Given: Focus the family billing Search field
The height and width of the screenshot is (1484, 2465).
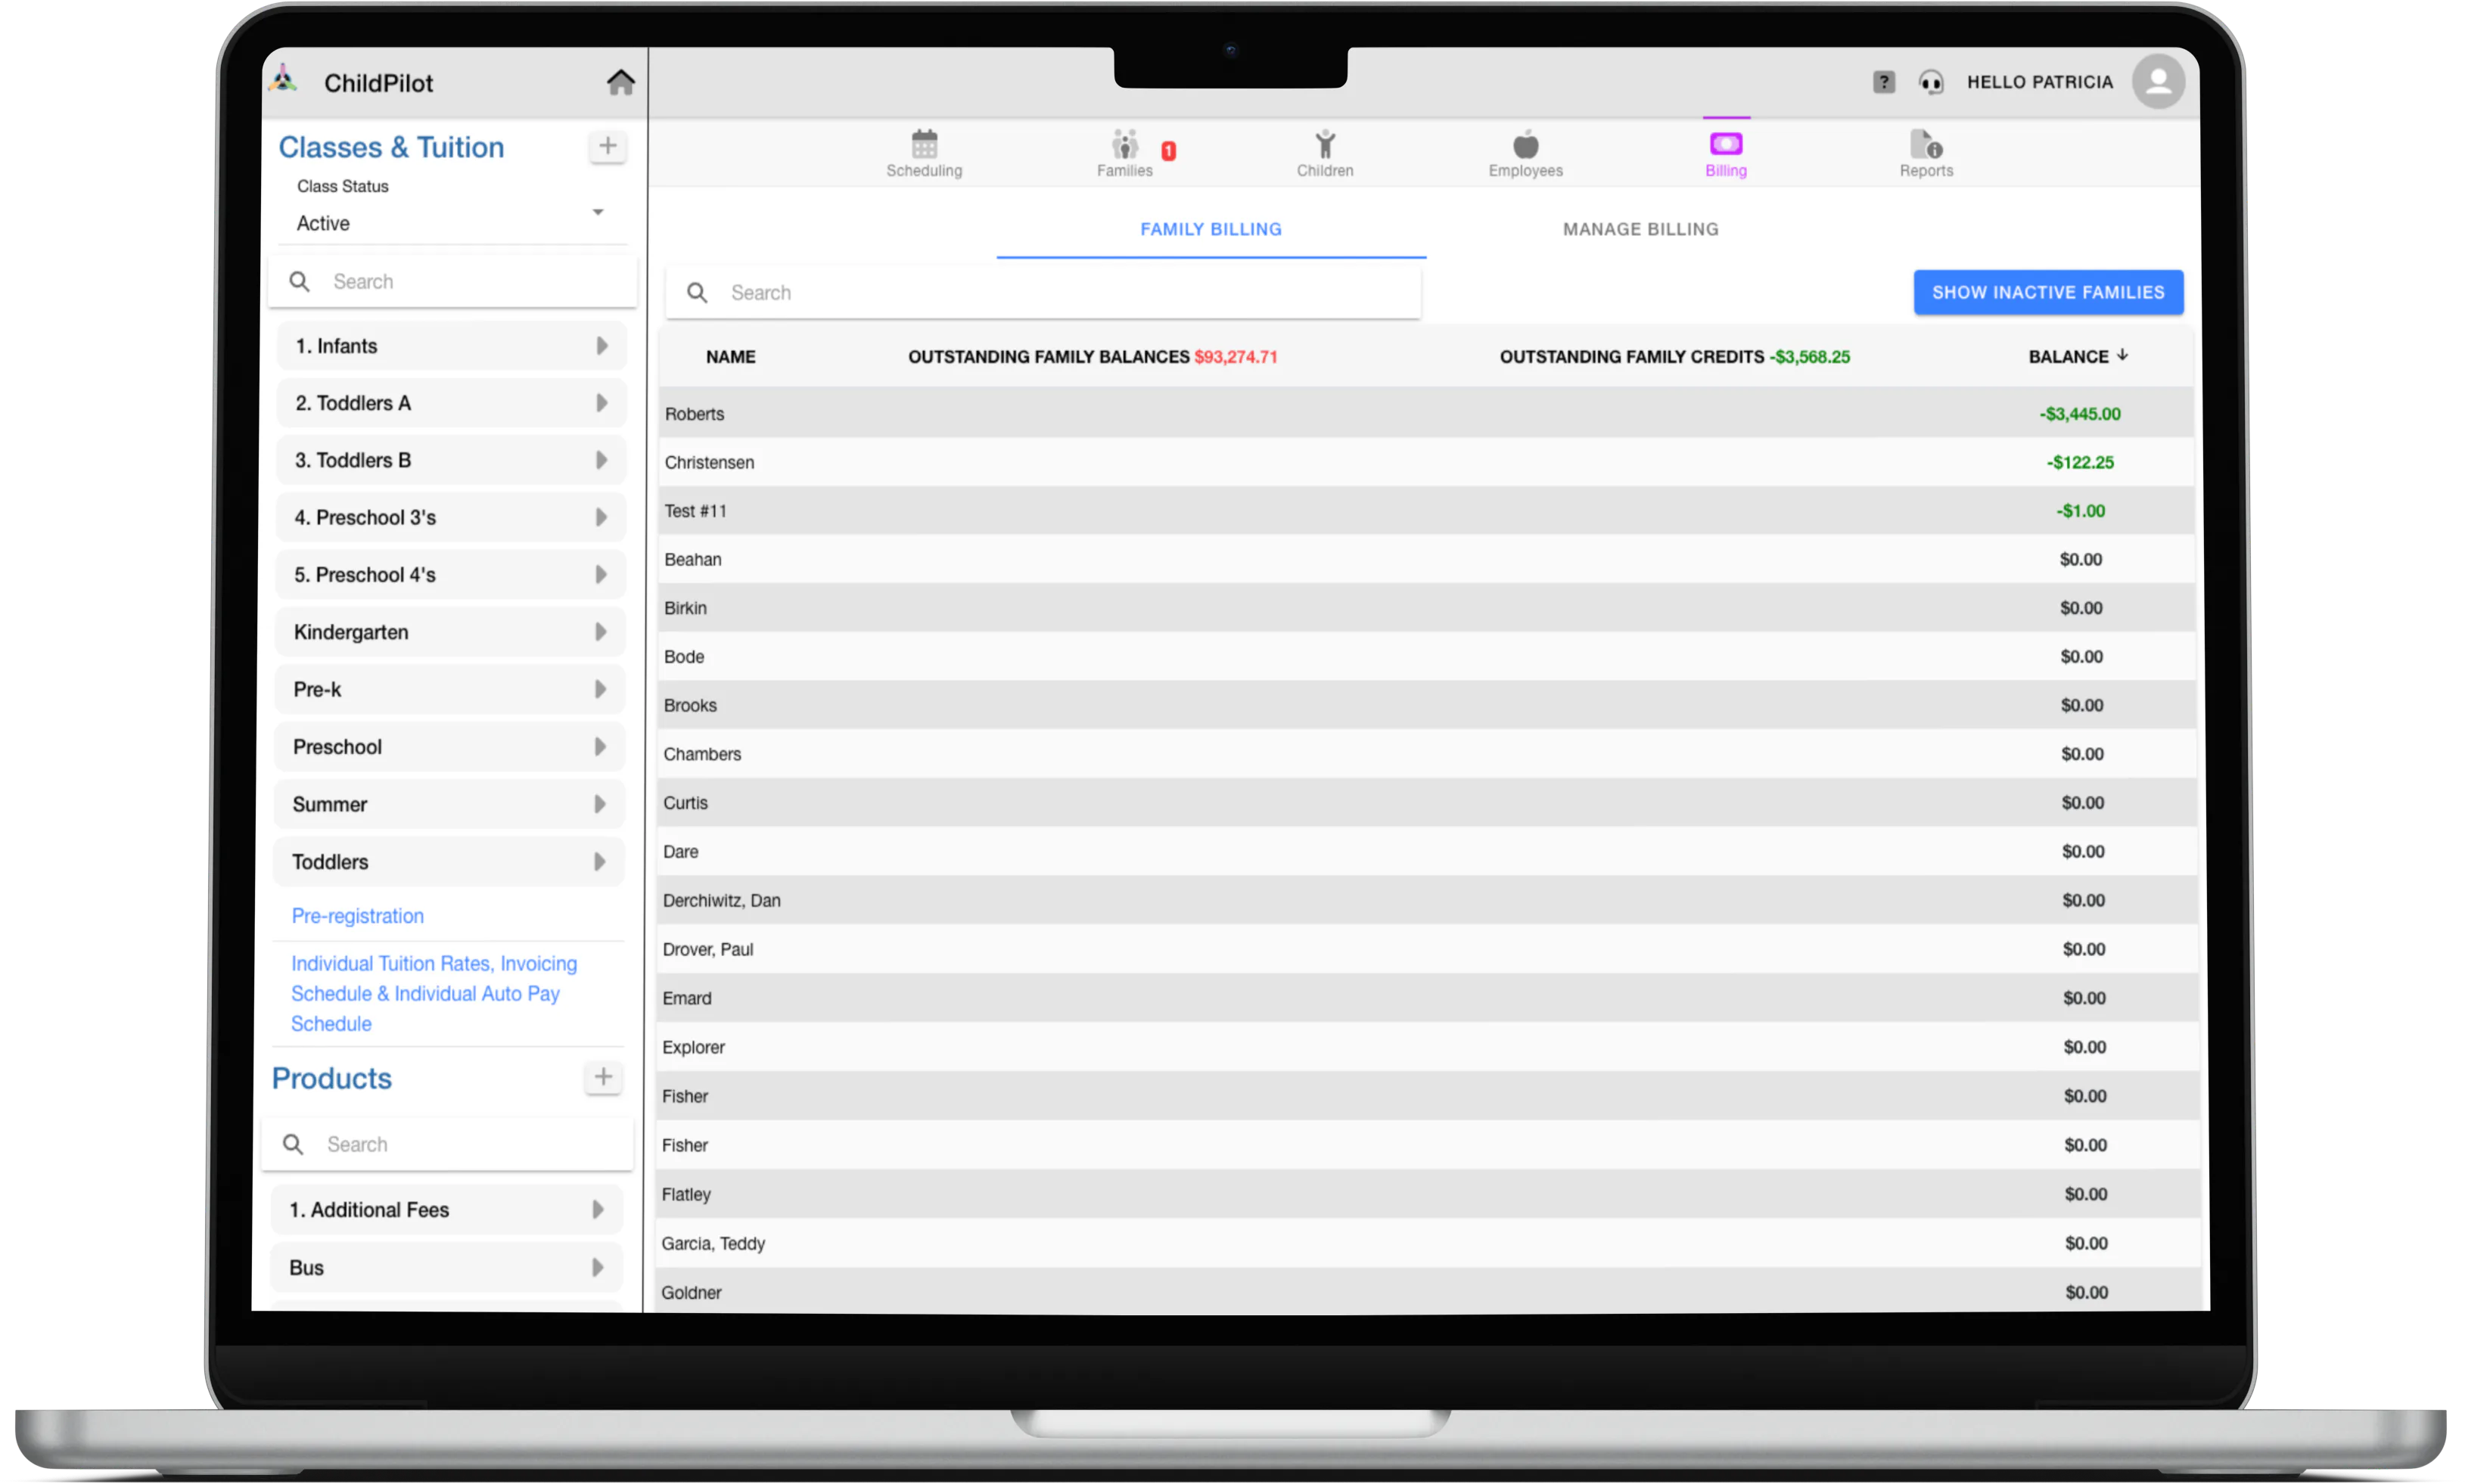Looking at the screenshot, I should pyautogui.click(x=1043, y=292).
